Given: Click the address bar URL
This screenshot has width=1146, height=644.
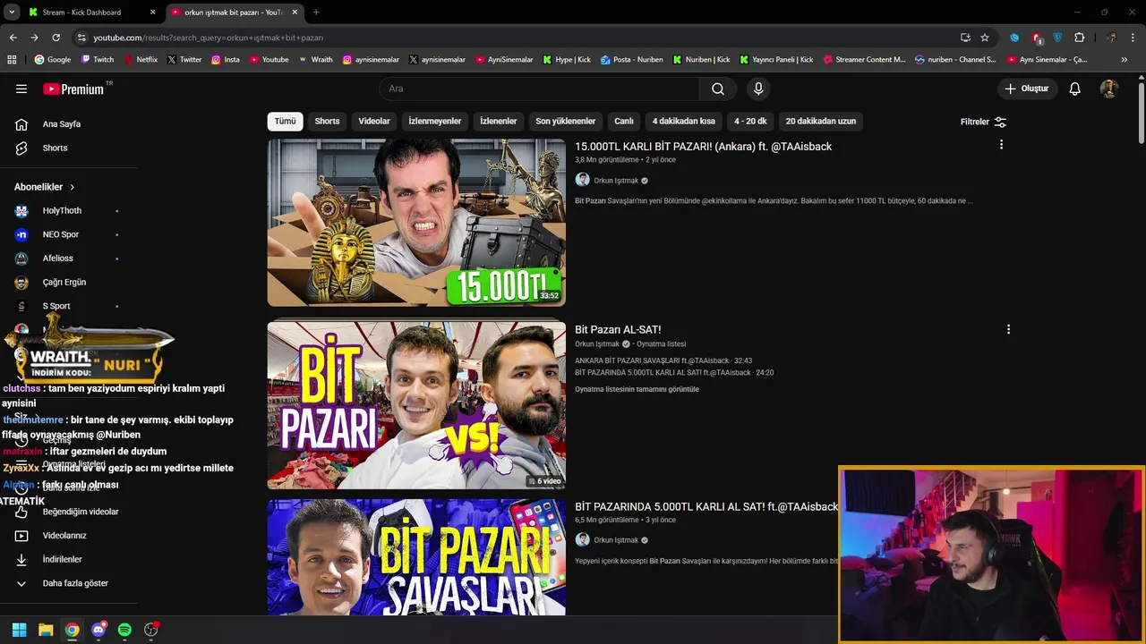Looking at the screenshot, I should click(208, 38).
